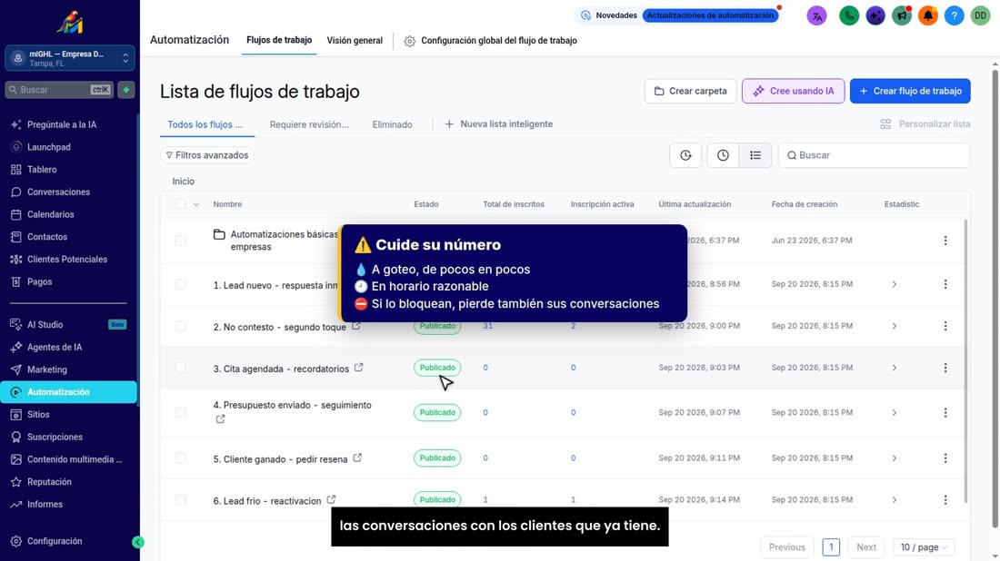Screen dimensions: 1000x561
Task: Go to pagination page 1
Action: 831,547
